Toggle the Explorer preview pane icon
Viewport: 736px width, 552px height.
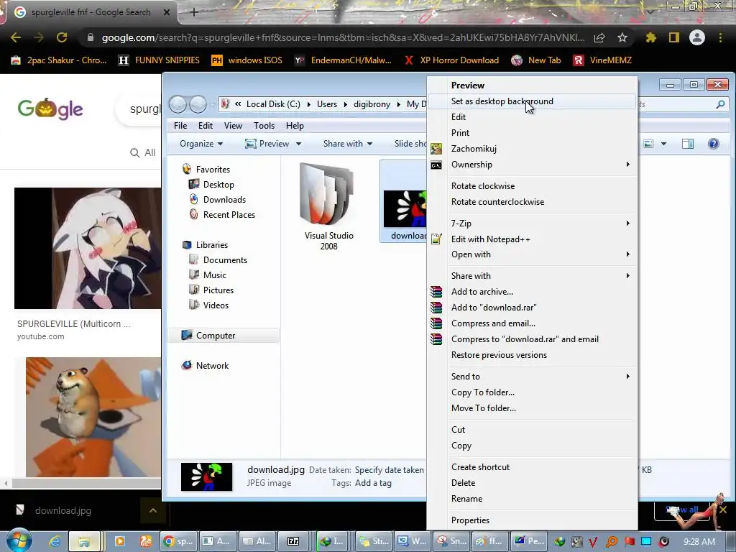688,144
